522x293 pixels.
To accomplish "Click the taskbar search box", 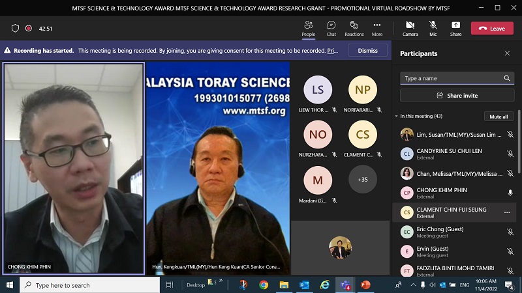I will point(90,285).
